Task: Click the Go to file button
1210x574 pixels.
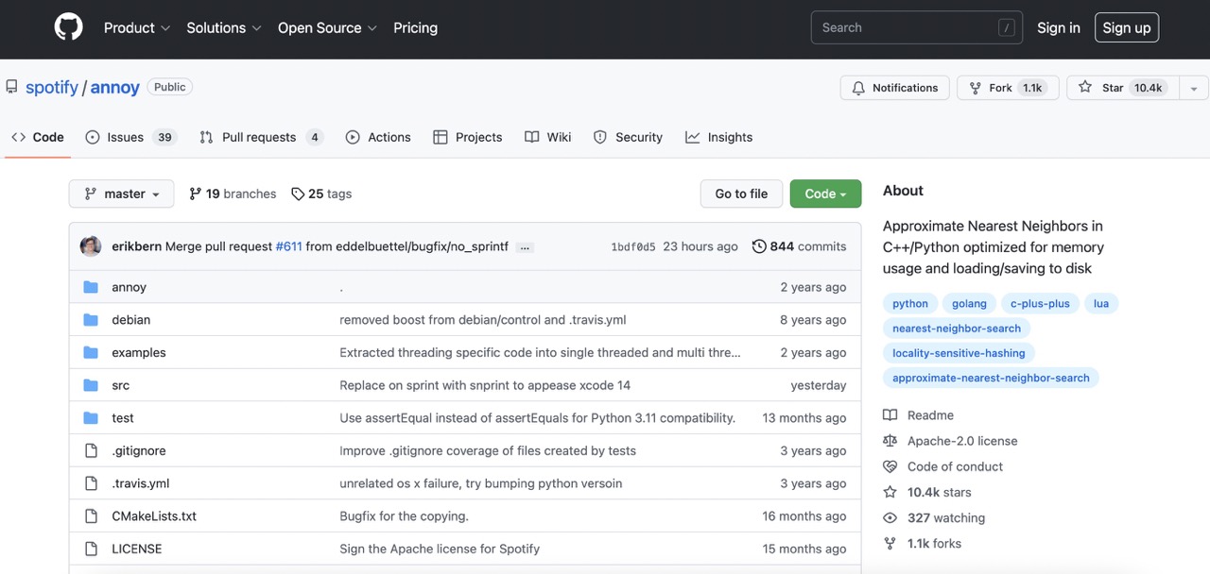Action: (x=741, y=194)
